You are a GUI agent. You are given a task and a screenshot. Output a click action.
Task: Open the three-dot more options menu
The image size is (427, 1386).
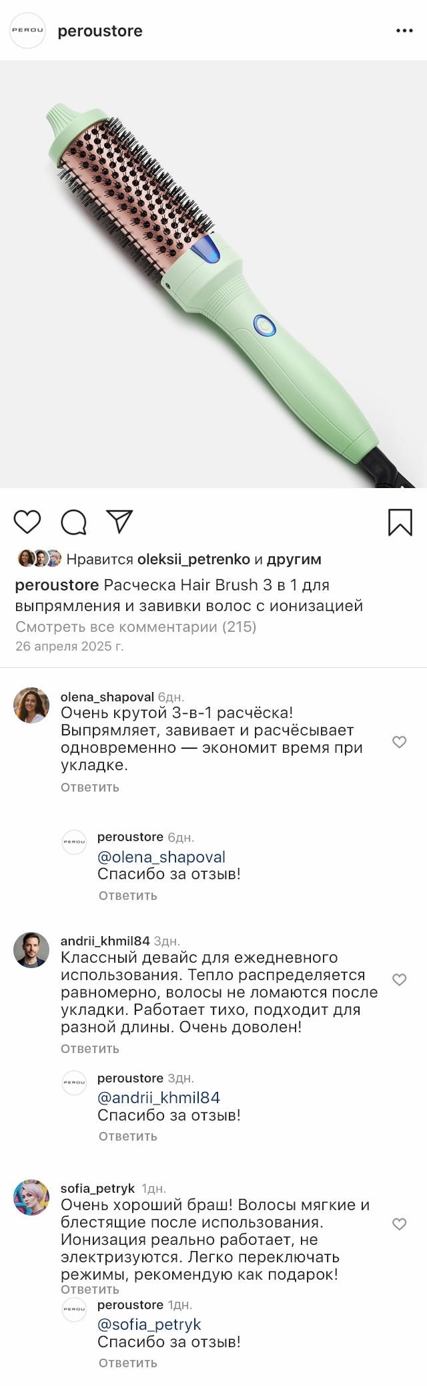[404, 31]
